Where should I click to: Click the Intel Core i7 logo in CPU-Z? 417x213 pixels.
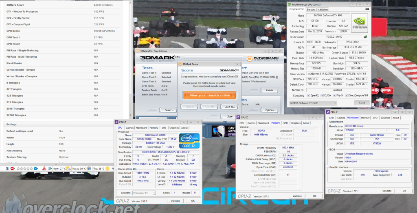189,141
